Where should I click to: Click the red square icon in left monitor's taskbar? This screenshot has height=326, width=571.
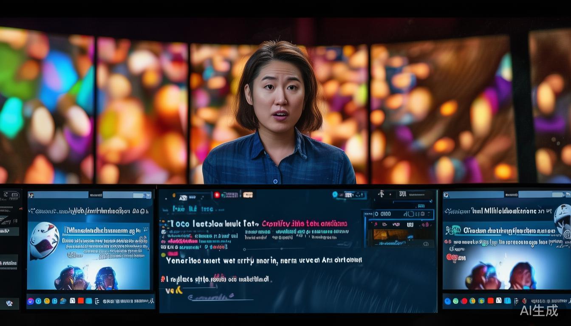coord(81,301)
